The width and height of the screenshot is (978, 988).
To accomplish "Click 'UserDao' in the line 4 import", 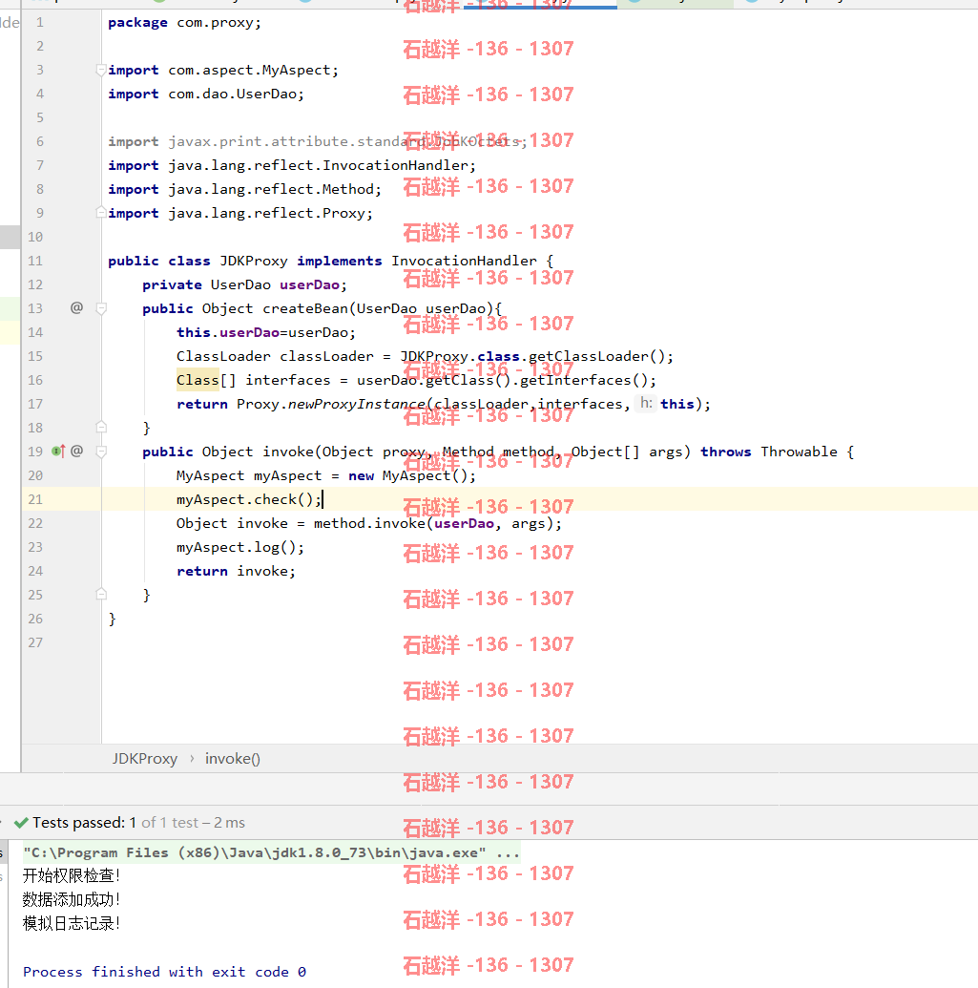I will coord(266,94).
